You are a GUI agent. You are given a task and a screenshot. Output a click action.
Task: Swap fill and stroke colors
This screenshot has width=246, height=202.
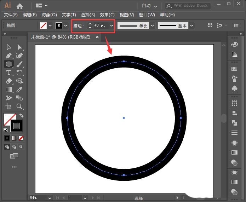21,116
